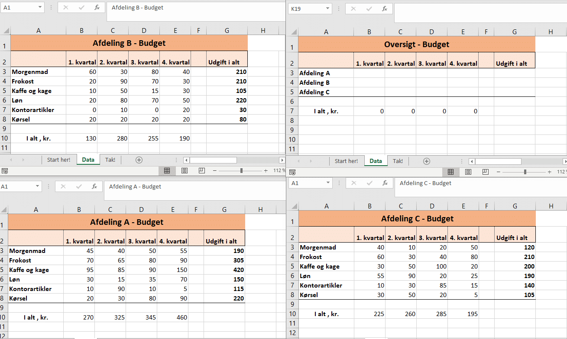Zoom out with minus in Oversigt window

pyautogui.click(x=498, y=172)
